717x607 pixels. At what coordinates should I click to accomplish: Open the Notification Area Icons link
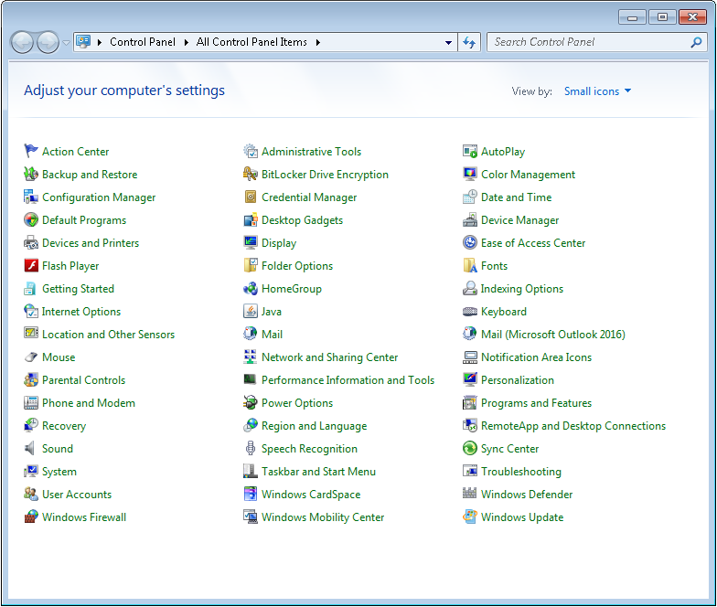[536, 357]
